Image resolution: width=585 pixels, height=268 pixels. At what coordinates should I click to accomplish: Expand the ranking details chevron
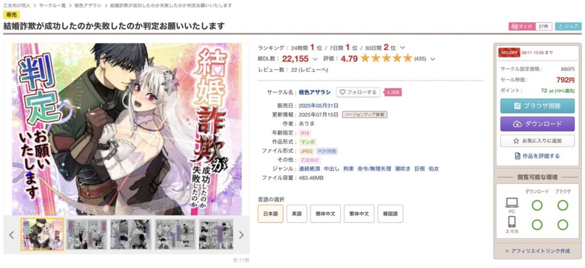tap(402, 48)
